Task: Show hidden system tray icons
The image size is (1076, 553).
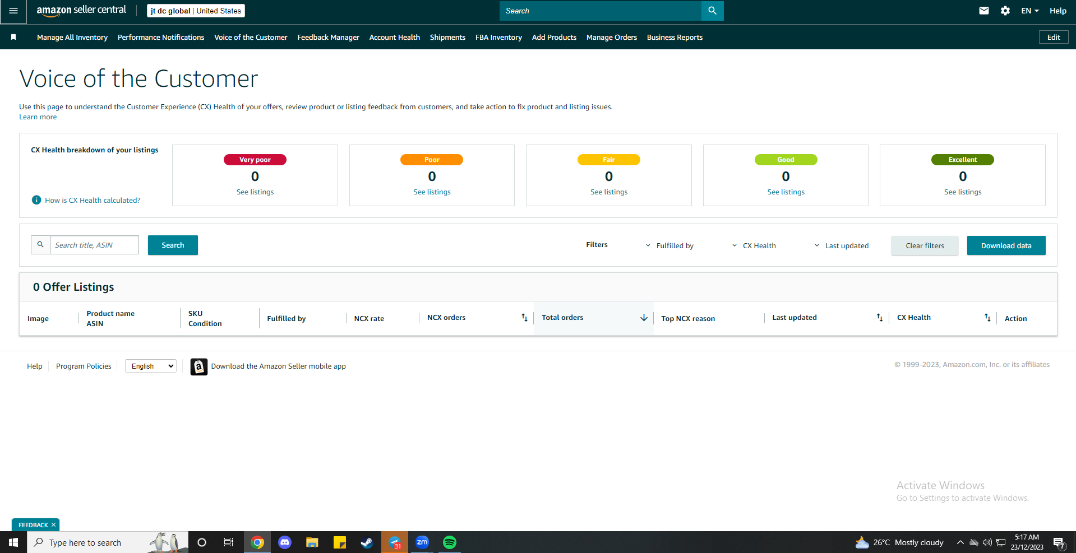Action: (960, 542)
